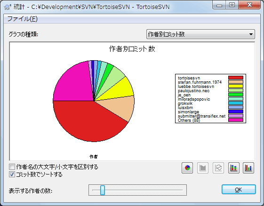The image size is (264, 206).
Task: Click the luisxbm legend label
Action: tap(185, 108)
